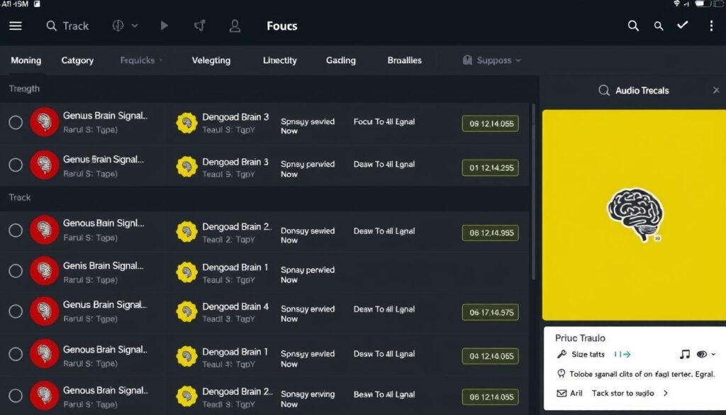Open the Gading menu item
The image size is (726, 415).
(x=340, y=60)
